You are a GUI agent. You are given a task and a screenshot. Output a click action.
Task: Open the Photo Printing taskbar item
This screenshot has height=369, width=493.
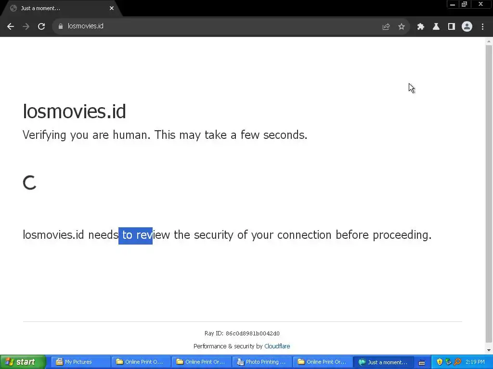(x=262, y=362)
